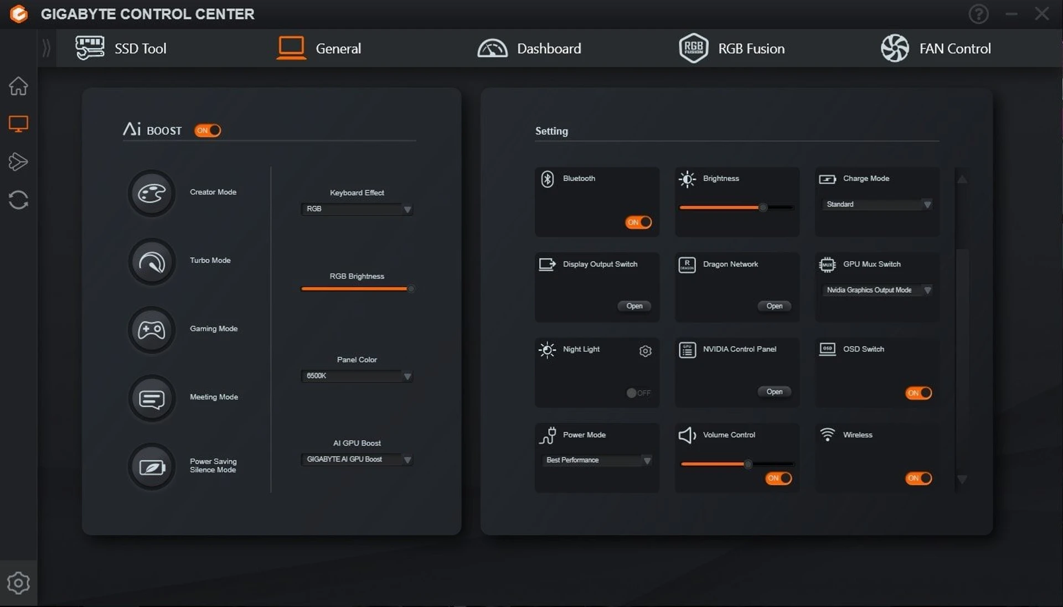Click the Setting panel scroll up arrow

tap(962, 179)
